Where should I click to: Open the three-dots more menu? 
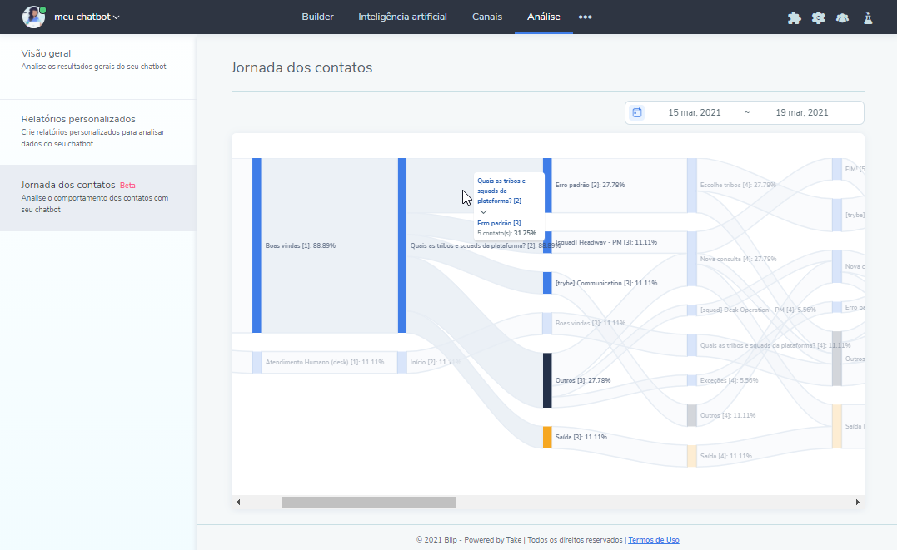coord(586,17)
